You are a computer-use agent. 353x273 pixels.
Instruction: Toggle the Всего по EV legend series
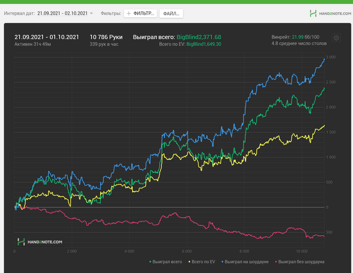click(202, 262)
